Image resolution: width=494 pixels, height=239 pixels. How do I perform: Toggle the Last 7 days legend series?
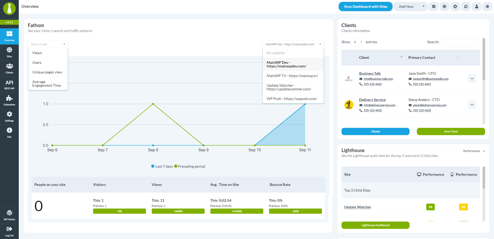coord(162,166)
